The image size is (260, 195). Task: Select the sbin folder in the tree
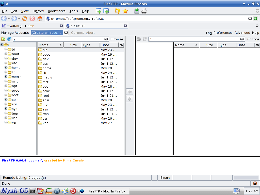15,100
